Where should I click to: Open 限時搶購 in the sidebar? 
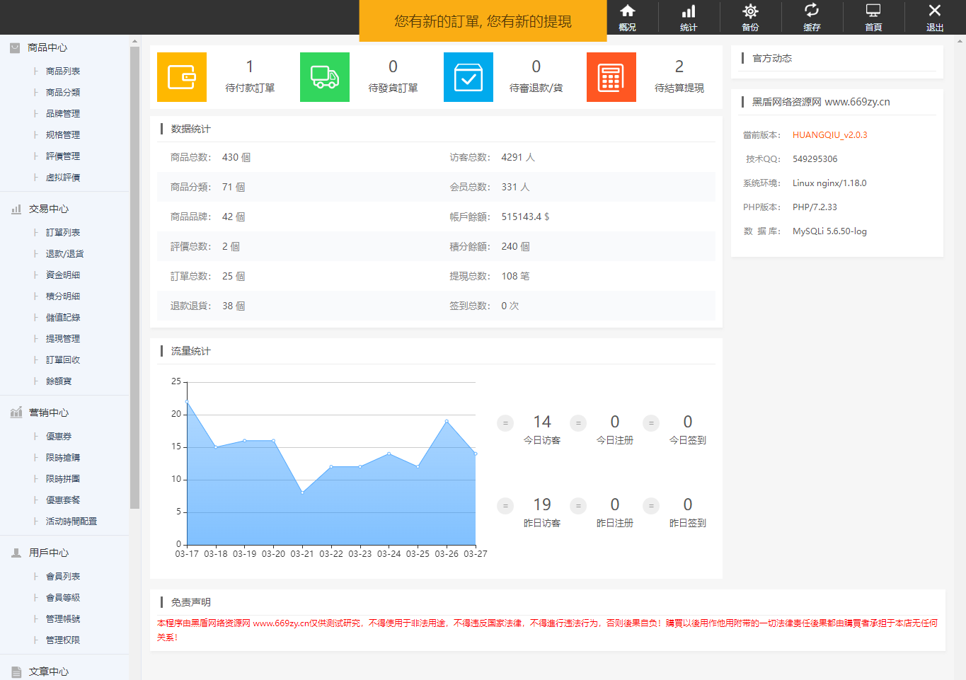tap(63, 458)
